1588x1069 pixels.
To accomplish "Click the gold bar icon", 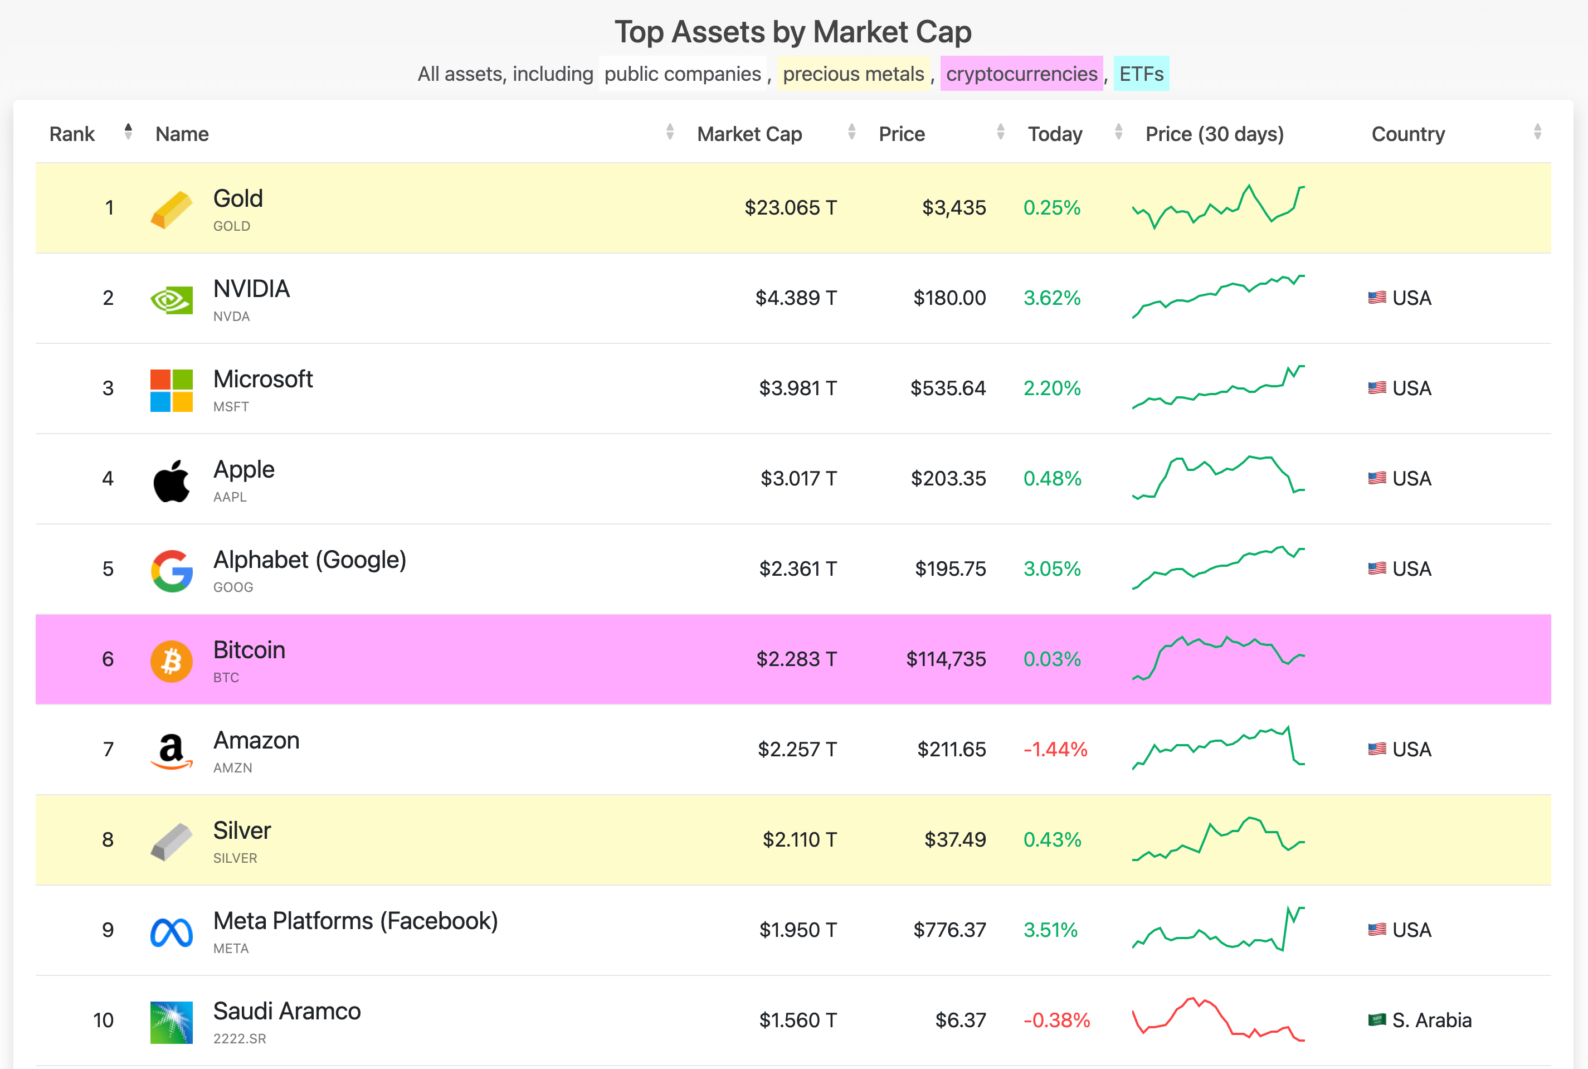I will coord(171,210).
